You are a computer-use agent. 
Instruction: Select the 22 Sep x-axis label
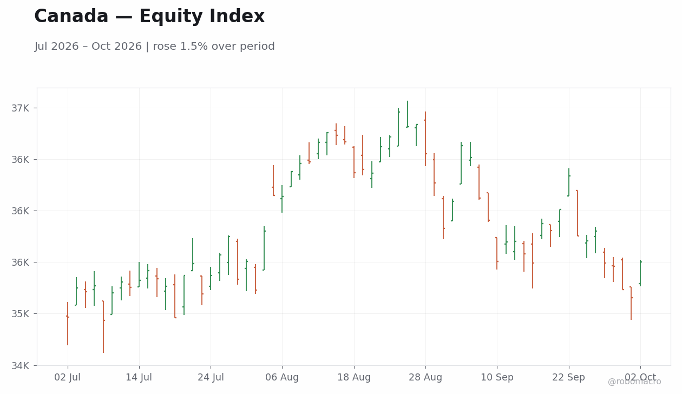coord(569,378)
